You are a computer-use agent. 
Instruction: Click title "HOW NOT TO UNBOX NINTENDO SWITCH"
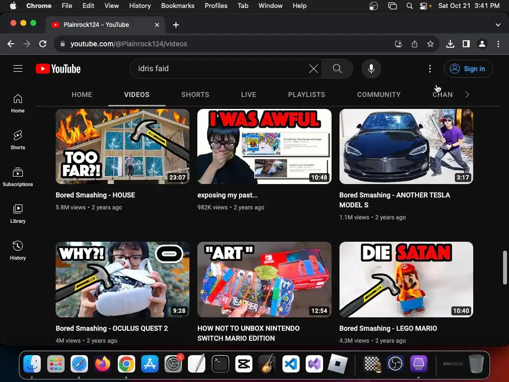point(249,333)
